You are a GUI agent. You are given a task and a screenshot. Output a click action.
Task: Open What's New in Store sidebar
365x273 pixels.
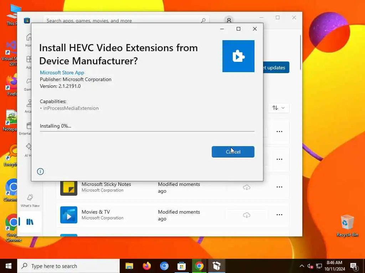point(30,200)
